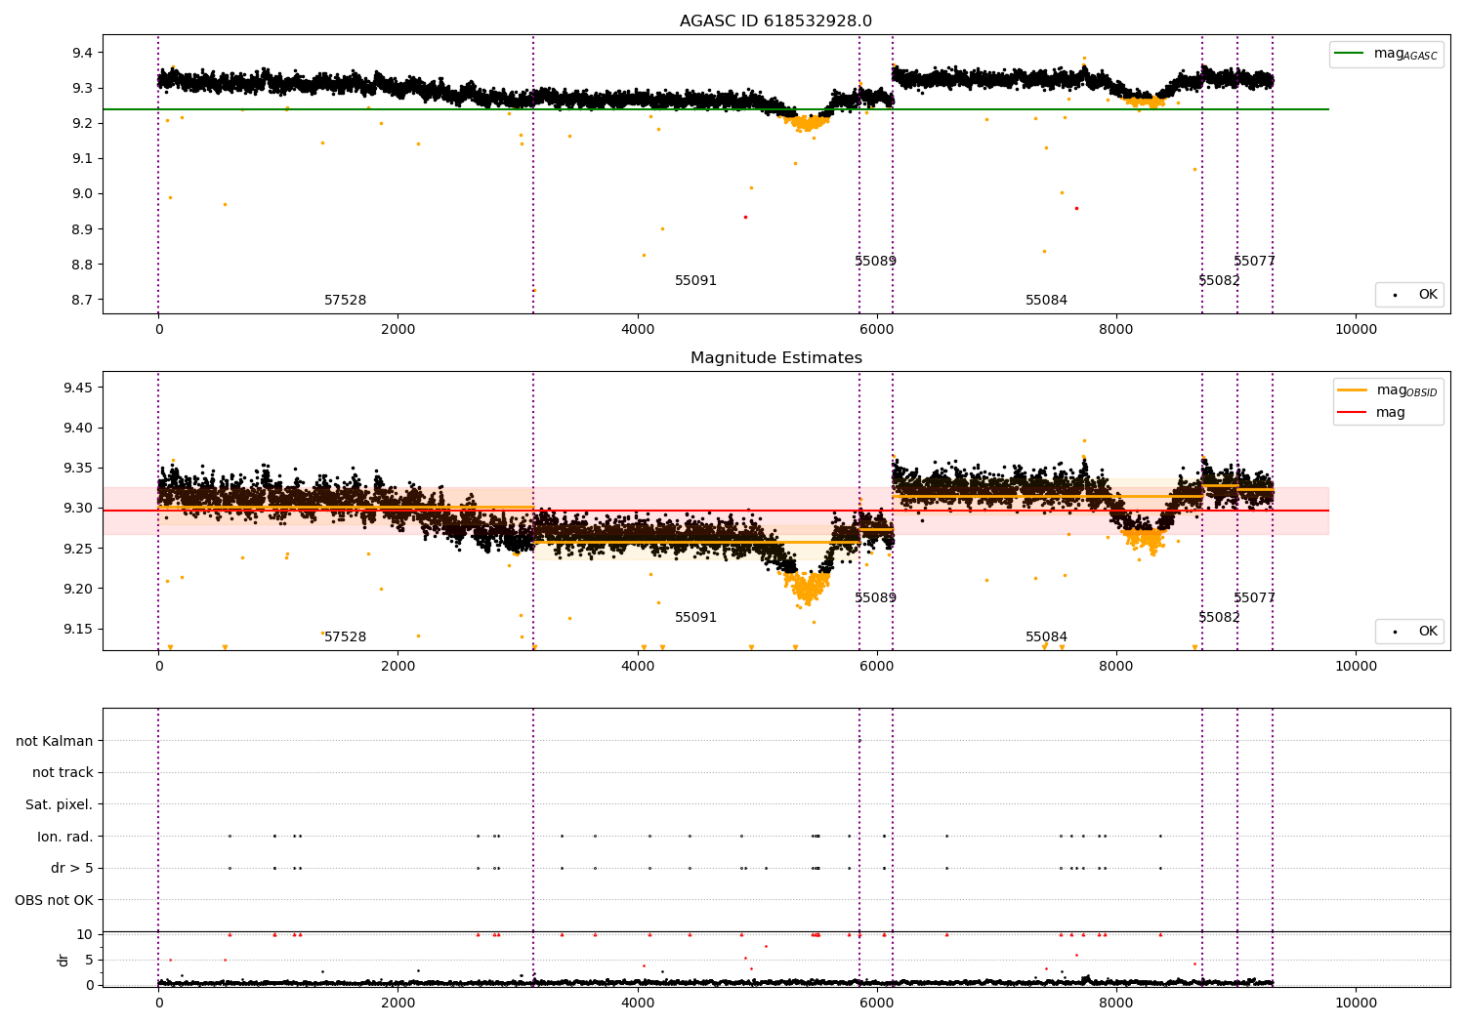Click the 8.9 y-tick in top plot
The image size is (1465, 1025).
click(83, 229)
